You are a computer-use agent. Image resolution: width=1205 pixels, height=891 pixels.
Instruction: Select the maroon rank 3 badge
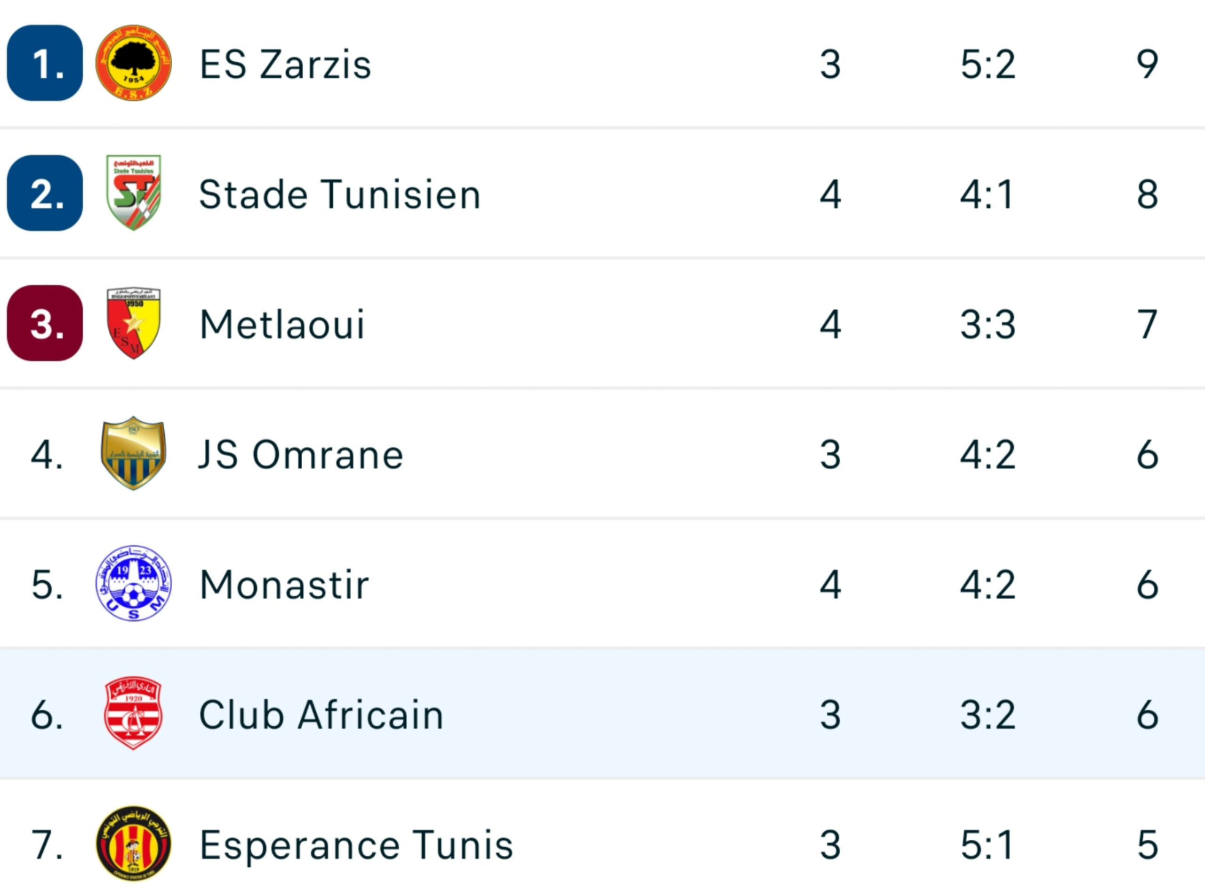[x=45, y=323]
